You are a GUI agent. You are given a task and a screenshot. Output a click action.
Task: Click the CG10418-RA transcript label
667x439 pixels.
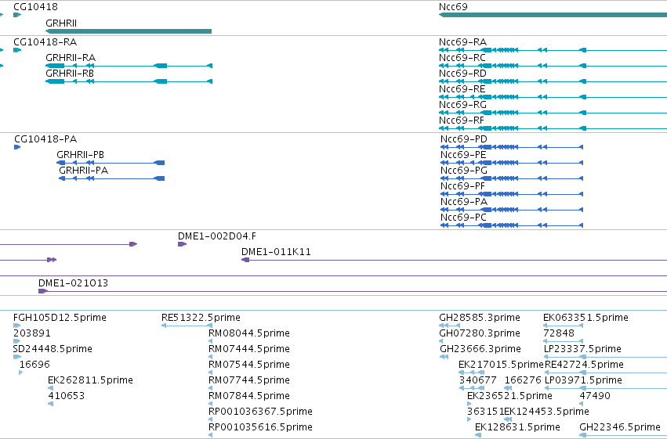coord(45,42)
